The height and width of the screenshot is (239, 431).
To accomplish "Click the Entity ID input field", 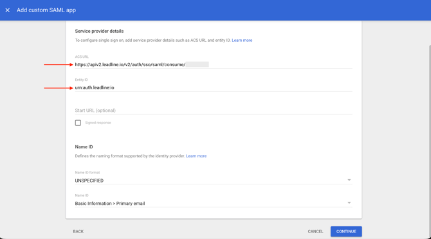I will pos(214,87).
